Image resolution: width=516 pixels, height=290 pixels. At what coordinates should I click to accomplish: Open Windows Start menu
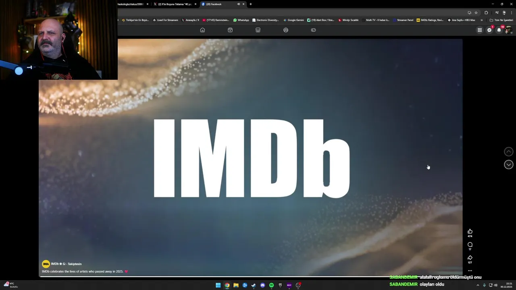218,285
